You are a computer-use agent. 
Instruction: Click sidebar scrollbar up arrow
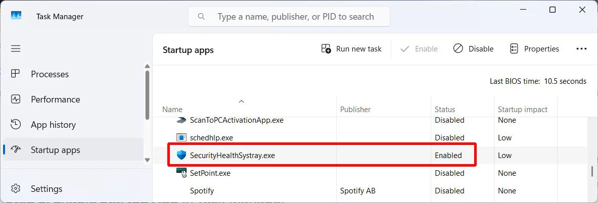point(148,66)
